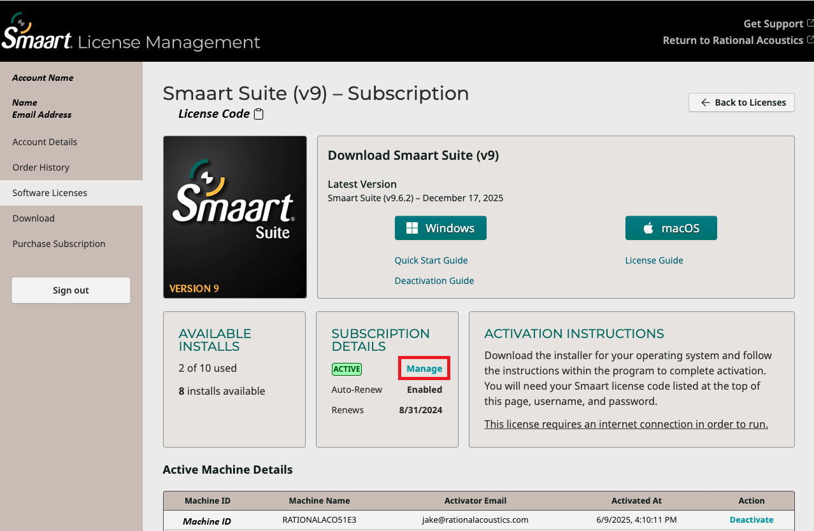Image resolution: width=814 pixels, height=531 pixels.
Task: Click the ACTIVE status badge
Action: 346,369
